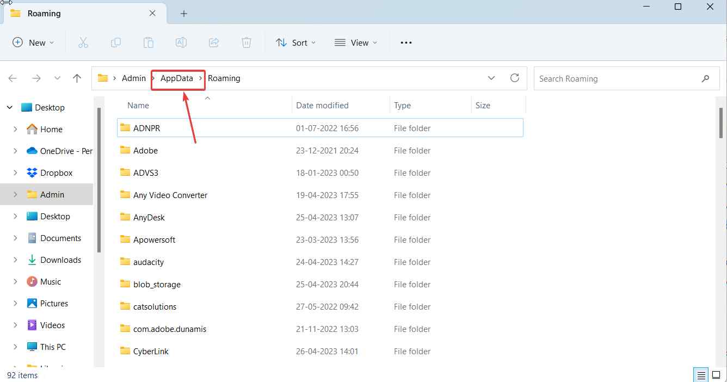The width and height of the screenshot is (727, 382).
Task: Refresh the current folder view
Action: tap(514, 78)
